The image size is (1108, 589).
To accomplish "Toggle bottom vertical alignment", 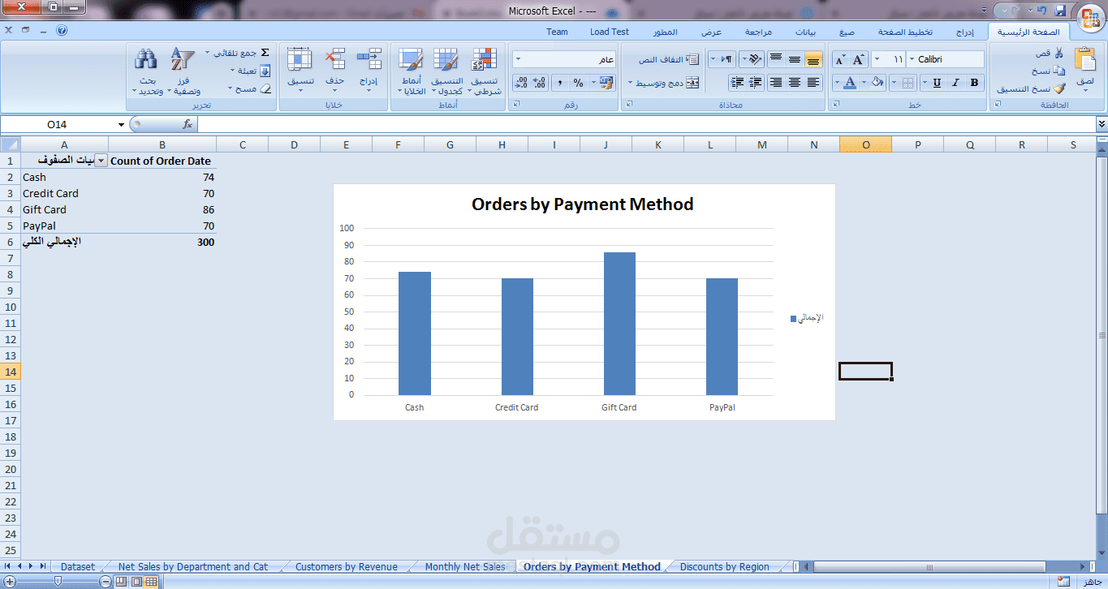I will coord(813,59).
